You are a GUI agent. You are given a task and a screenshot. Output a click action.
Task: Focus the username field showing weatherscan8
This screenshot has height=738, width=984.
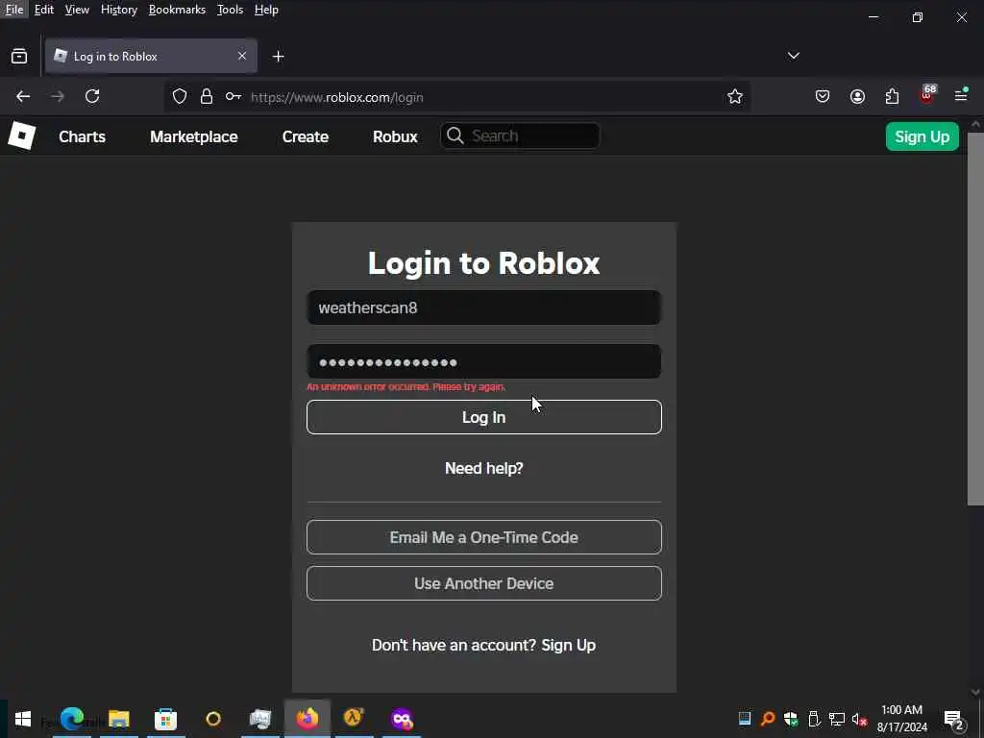(x=484, y=307)
